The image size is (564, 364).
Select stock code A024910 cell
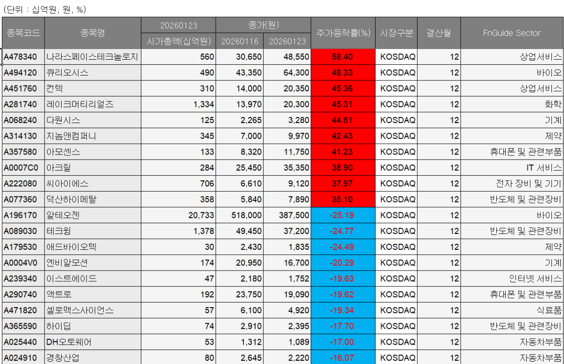23,358
